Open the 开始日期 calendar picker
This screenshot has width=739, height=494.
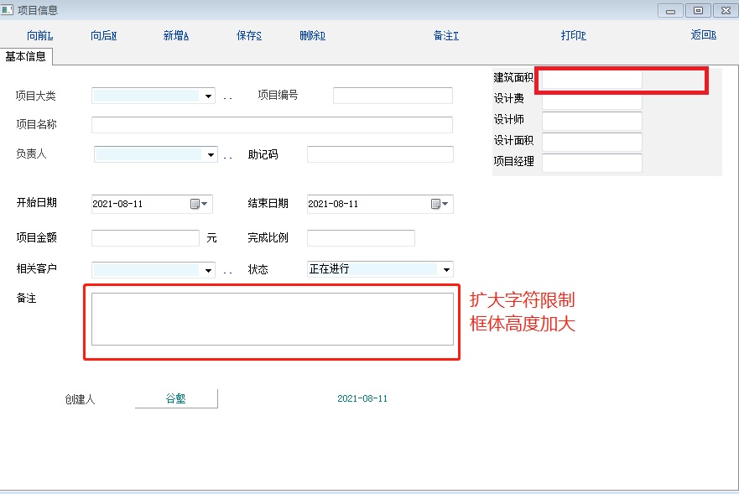(x=200, y=204)
